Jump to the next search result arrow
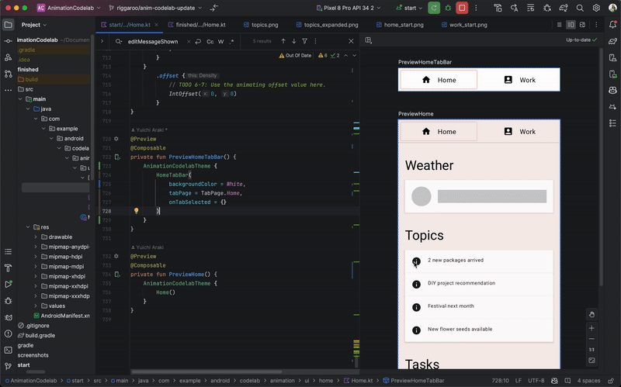The height and width of the screenshot is (387, 621). click(295, 41)
